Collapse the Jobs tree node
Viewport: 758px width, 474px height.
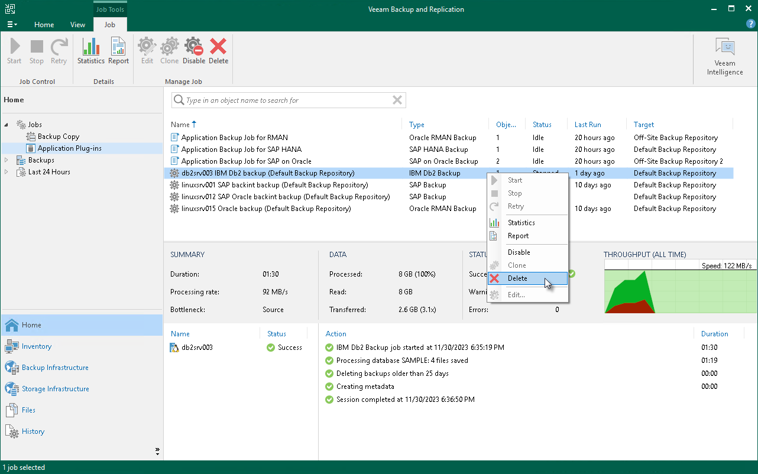click(x=7, y=125)
